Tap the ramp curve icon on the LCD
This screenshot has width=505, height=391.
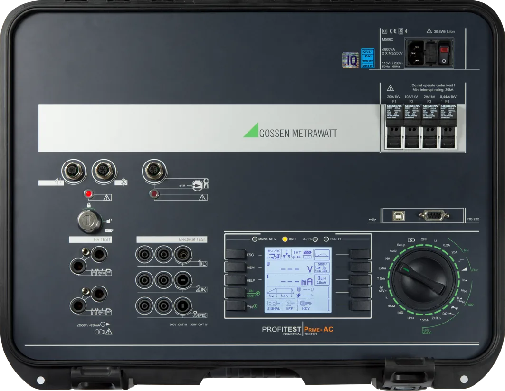tap(322, 255)
